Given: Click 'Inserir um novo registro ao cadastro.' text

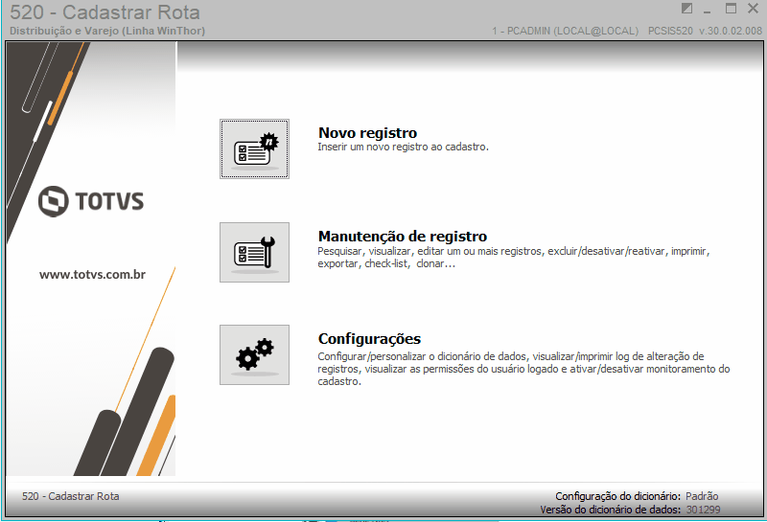Looking at the screenshot, I should pyautogui.click(x=403, y=147).
